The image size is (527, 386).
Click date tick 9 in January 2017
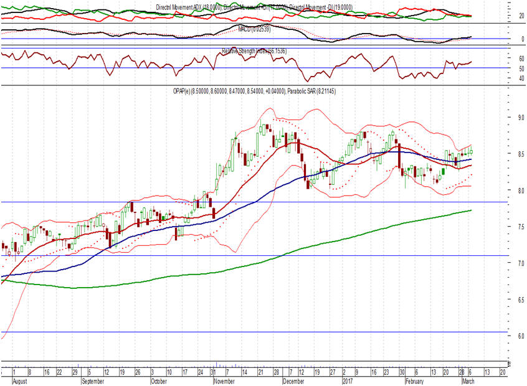point(356,372)
